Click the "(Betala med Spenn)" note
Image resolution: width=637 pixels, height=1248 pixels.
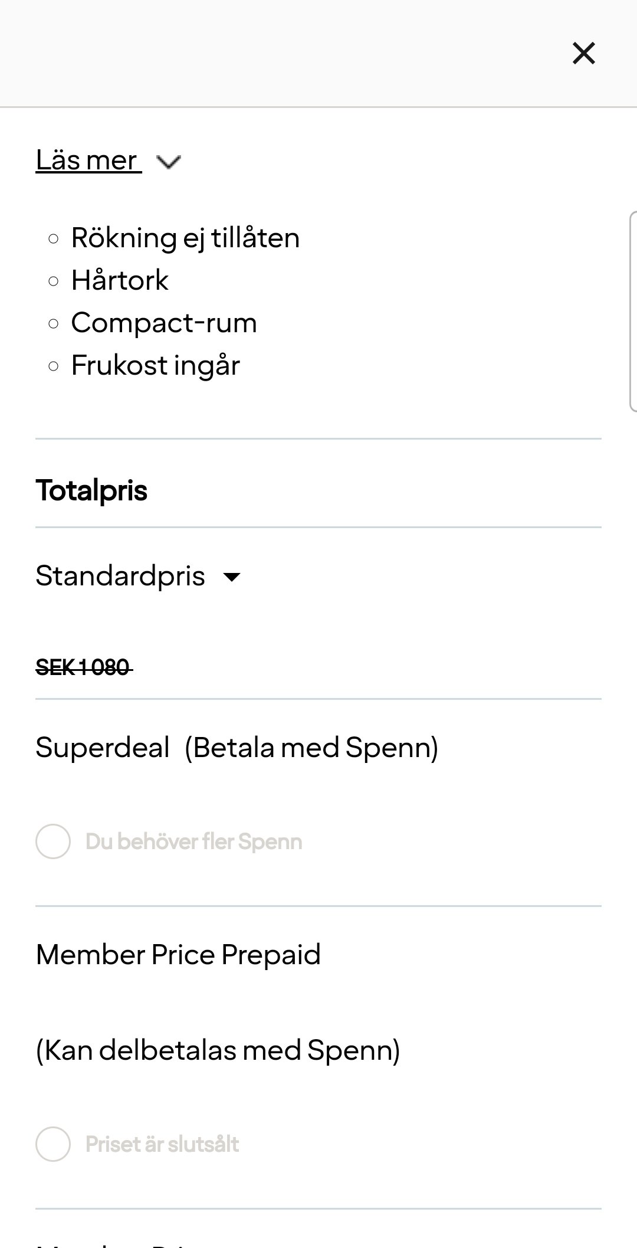[311, 748]
